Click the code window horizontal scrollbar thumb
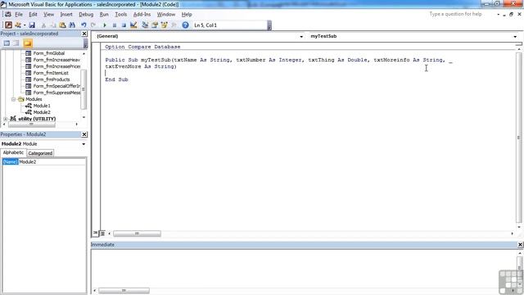Image resolution: width=524 pixels, height=295 pixels. 137,234
